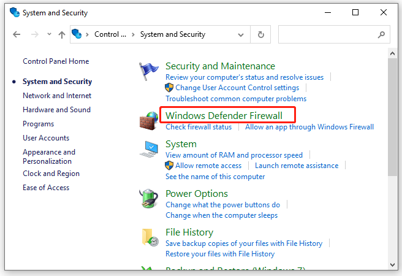This screenshot has width=402, height=276.
Task: Click shield icon beside Allow remote access
Action: [169, 166]
